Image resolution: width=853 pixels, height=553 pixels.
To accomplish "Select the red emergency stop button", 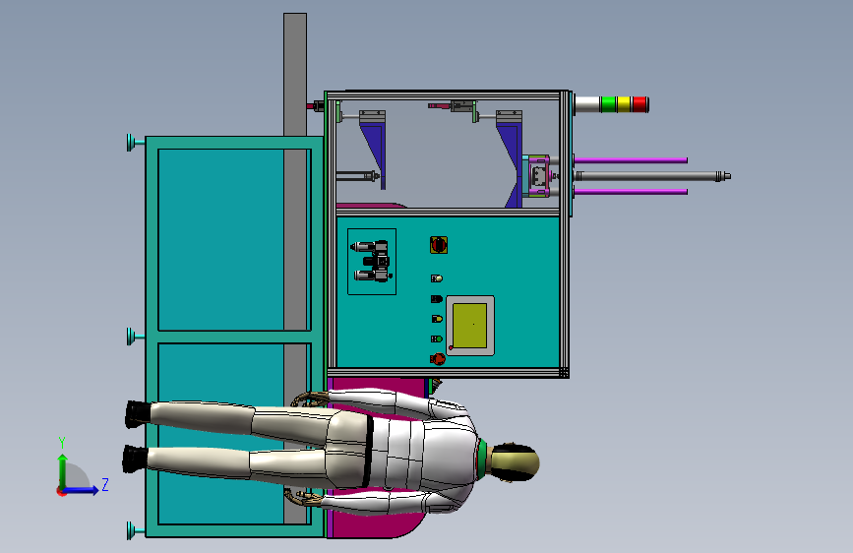I will pyautogui.click(x=438, y=359).
